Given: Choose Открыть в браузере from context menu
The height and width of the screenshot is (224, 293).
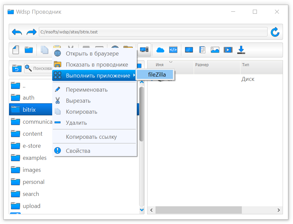Looking at the screenshot, I should click(94, 53).
